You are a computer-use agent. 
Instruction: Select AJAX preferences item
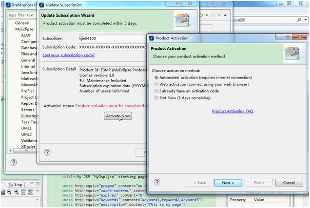[26, 35]
